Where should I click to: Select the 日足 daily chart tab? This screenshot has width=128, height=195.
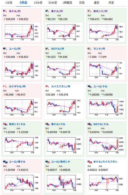tap(82, 3)
